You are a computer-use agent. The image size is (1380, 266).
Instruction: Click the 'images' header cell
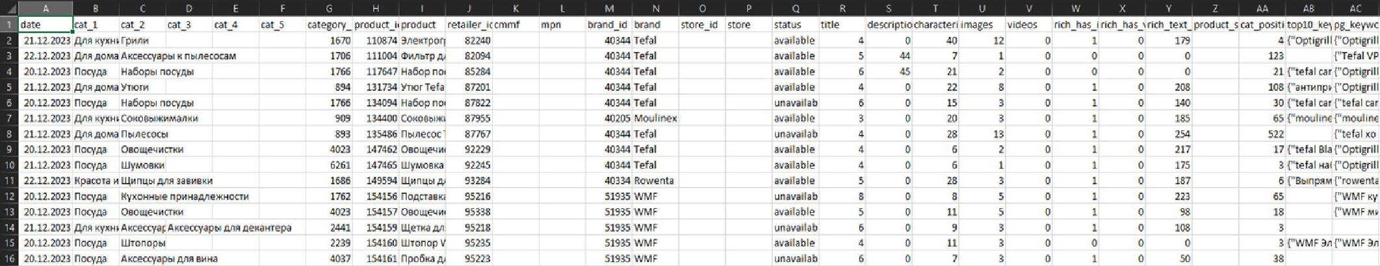[x=982, y=25]
